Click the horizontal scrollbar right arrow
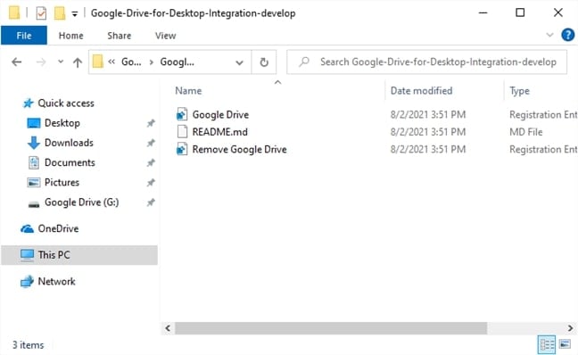This screenshot has height=355, width=578. click(x=570, y=328)
